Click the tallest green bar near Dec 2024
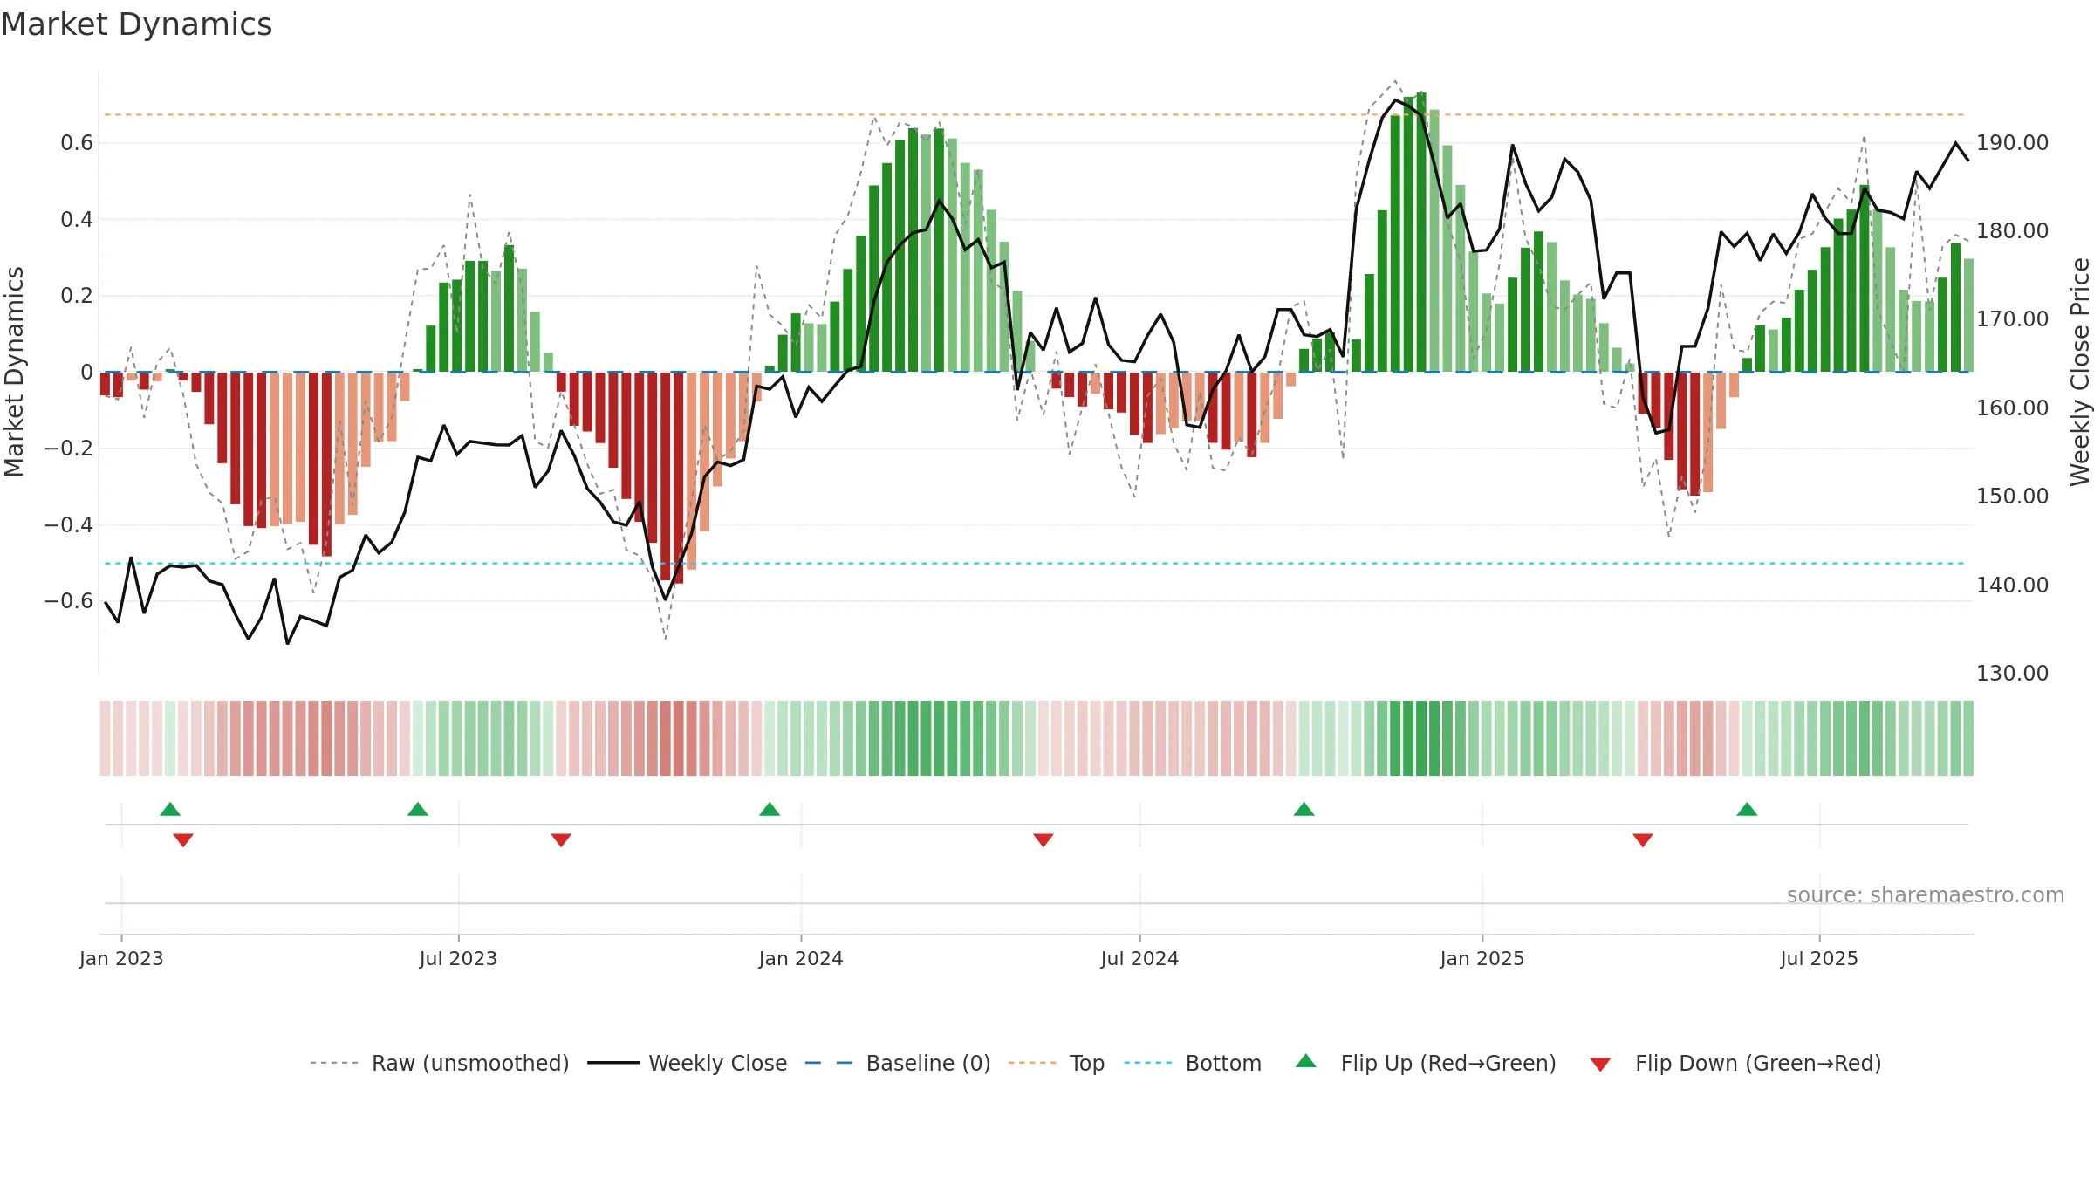This screenshot has width=2094, height=1178. pyautogui.click(x=1421, y=232)
